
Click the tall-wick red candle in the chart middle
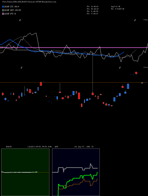click(93, 94)
